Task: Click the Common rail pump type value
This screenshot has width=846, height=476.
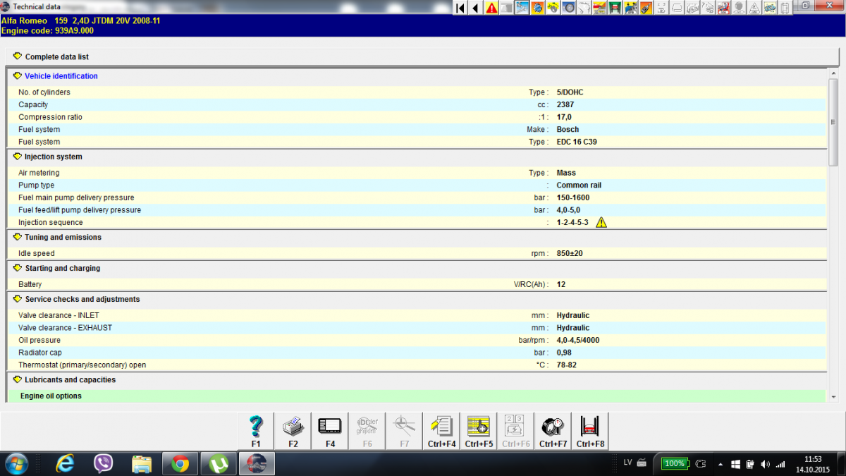Action: 579,185
